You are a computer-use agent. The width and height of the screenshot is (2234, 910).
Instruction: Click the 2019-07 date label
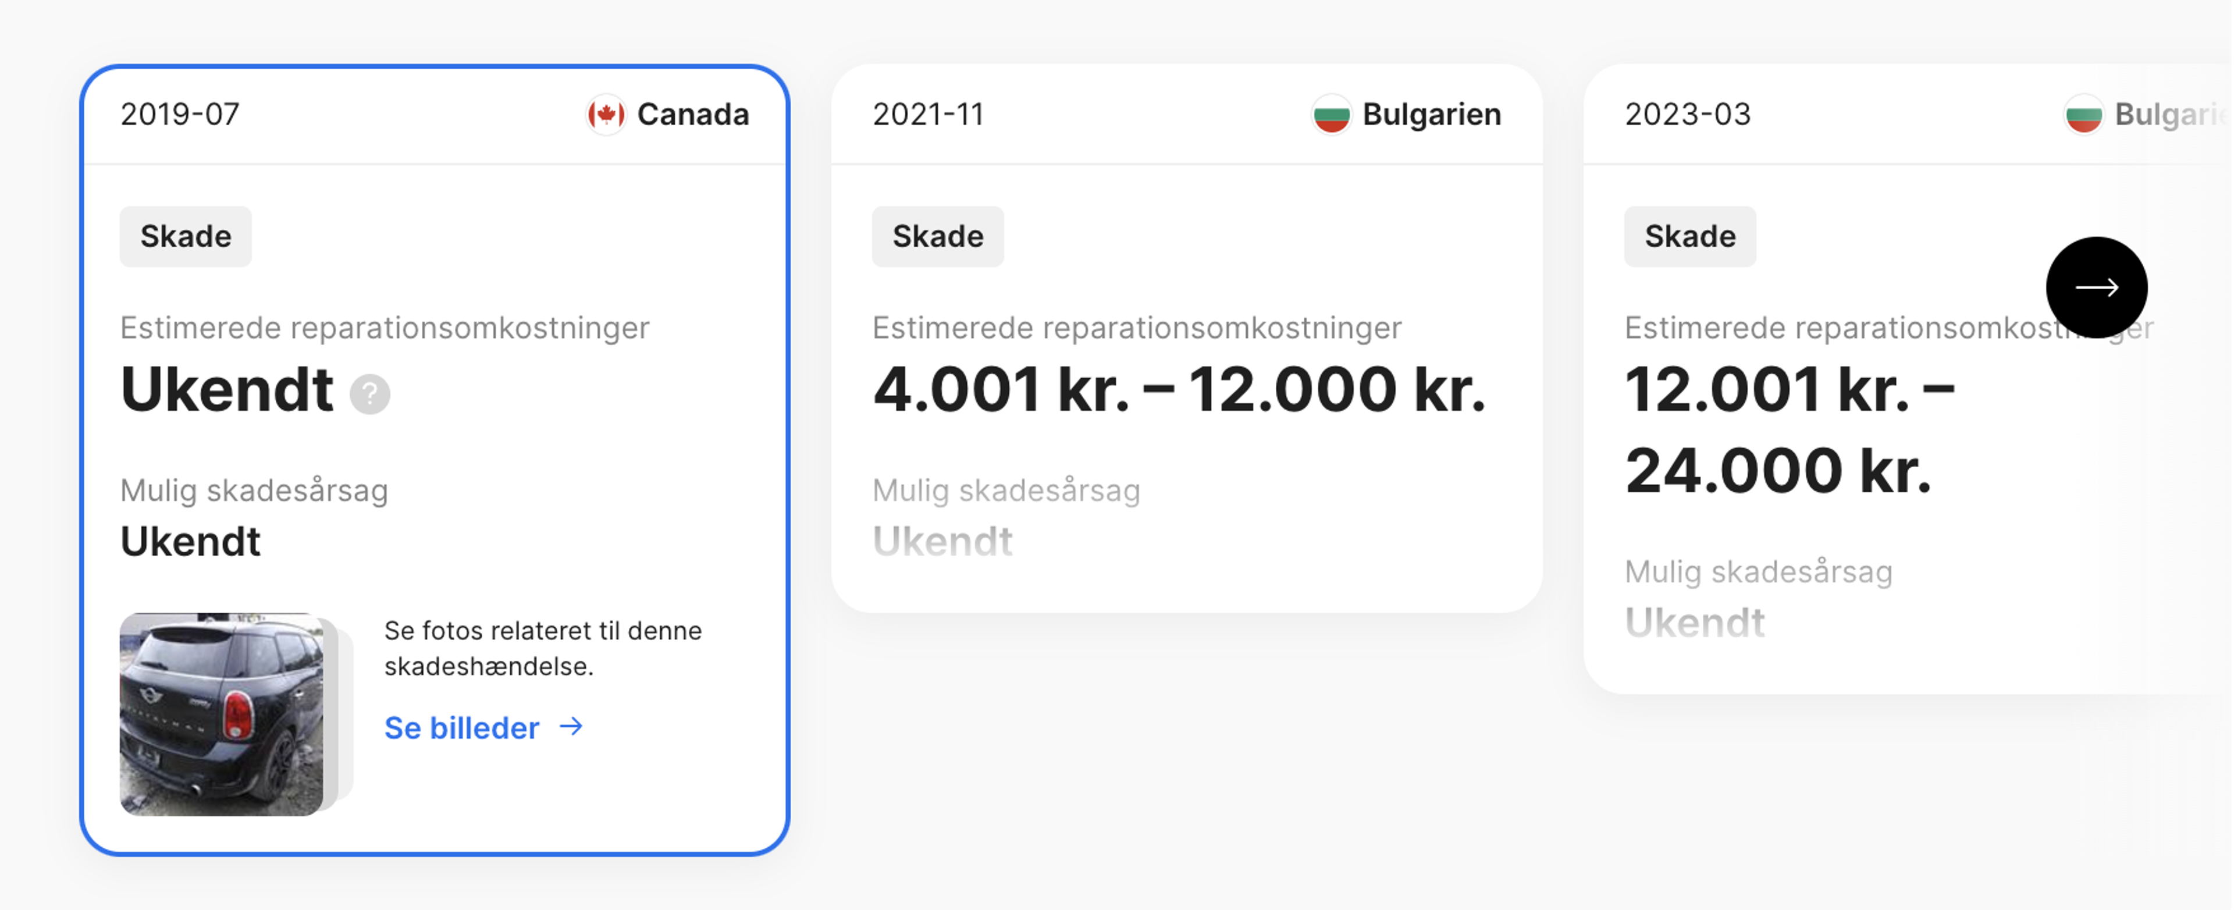(x=180, y=113)
